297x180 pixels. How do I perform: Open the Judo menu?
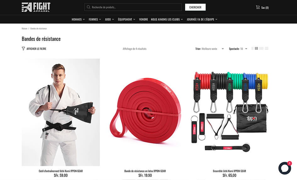[109, 19]
